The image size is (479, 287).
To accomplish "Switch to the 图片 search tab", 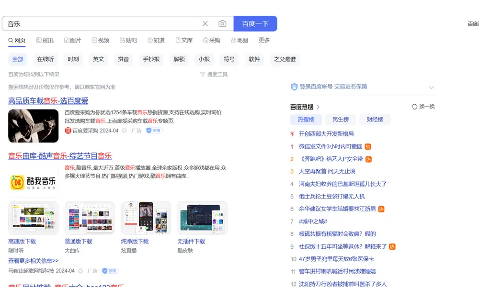I will pyautogui.click(x=72, y=40).
